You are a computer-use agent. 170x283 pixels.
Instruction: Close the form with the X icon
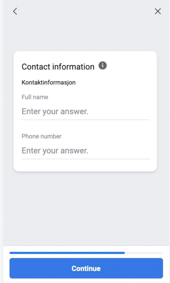coord(158,11)
